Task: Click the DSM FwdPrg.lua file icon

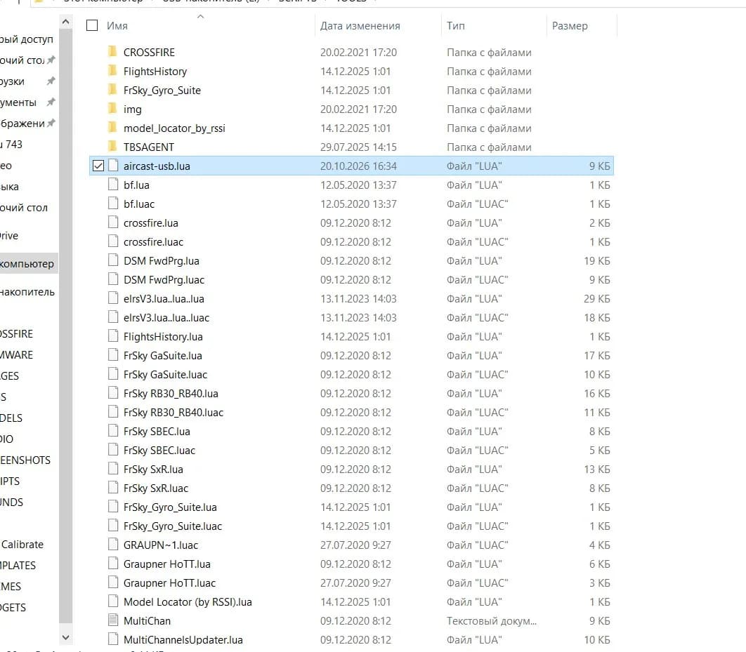Action: click(x=113, y=260)
